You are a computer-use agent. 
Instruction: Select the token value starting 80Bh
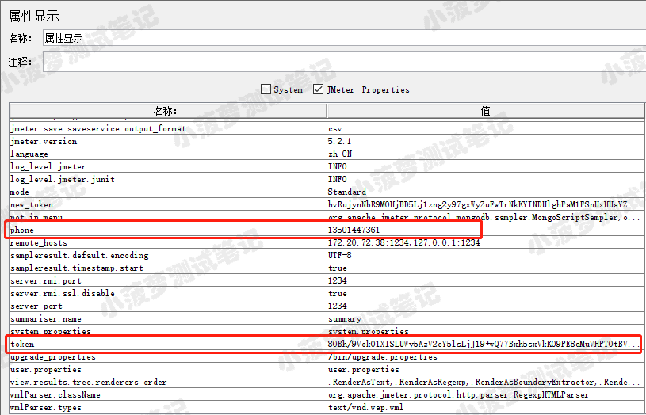[x=484, y=344]
